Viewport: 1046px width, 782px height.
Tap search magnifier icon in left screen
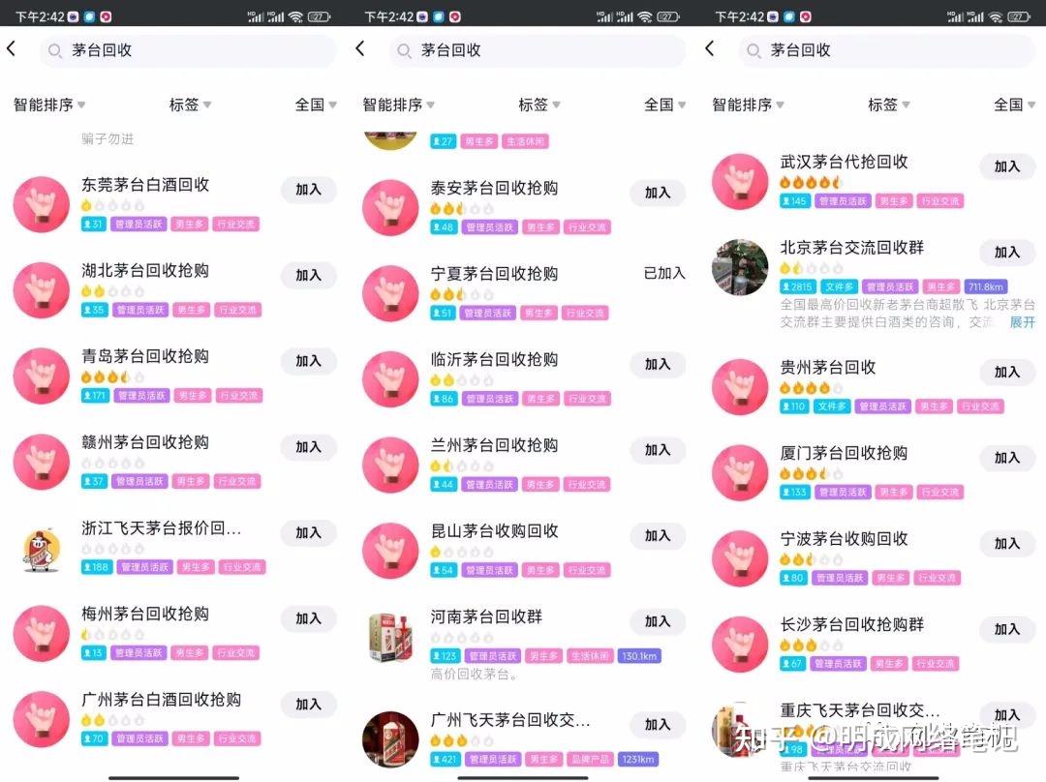point(54,50)
